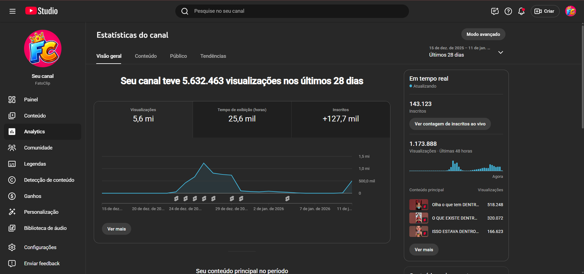Viewport: 584px width, 274px height.
Task: Click the send feedback icon in the top bar
Action: (x=495, y=11)
